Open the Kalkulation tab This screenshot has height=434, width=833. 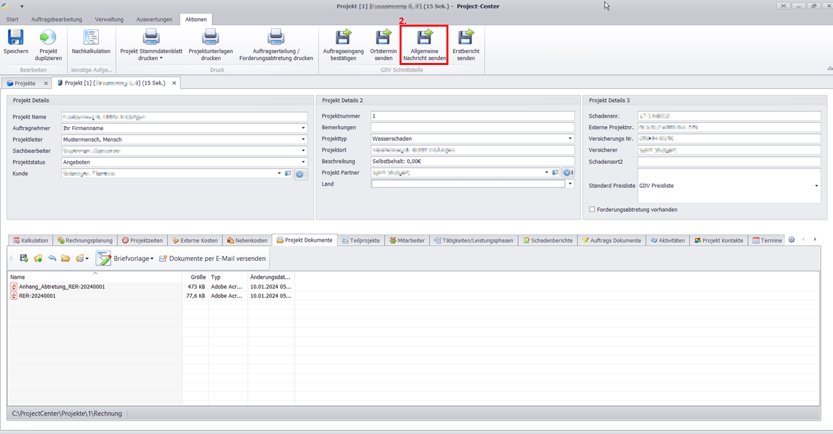[x=30, y=240]
